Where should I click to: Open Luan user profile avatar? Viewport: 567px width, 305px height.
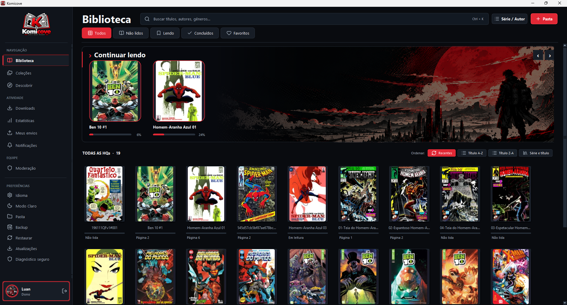tap(12, 291)
